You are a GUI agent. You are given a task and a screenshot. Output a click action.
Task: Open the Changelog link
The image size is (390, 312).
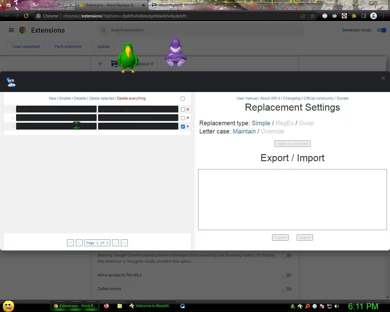coord(292,98)
